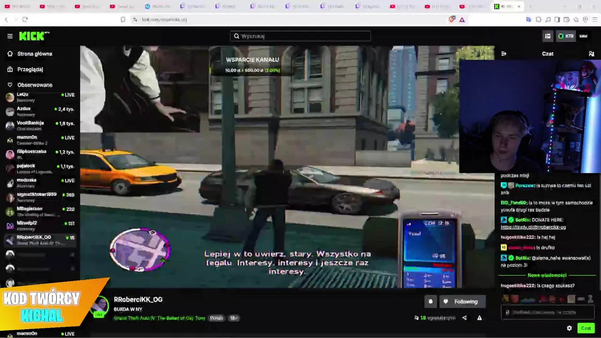Close the active Kick browser tab
601x338 pixels.
(x=519, y=7)
